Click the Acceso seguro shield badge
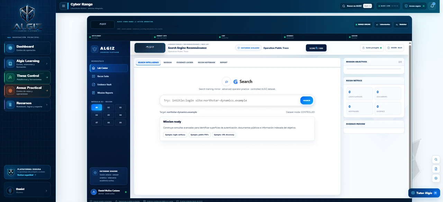 (x=414, y=6)
